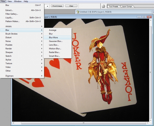
Task: Open the Help menu
Action: point(26,1)
